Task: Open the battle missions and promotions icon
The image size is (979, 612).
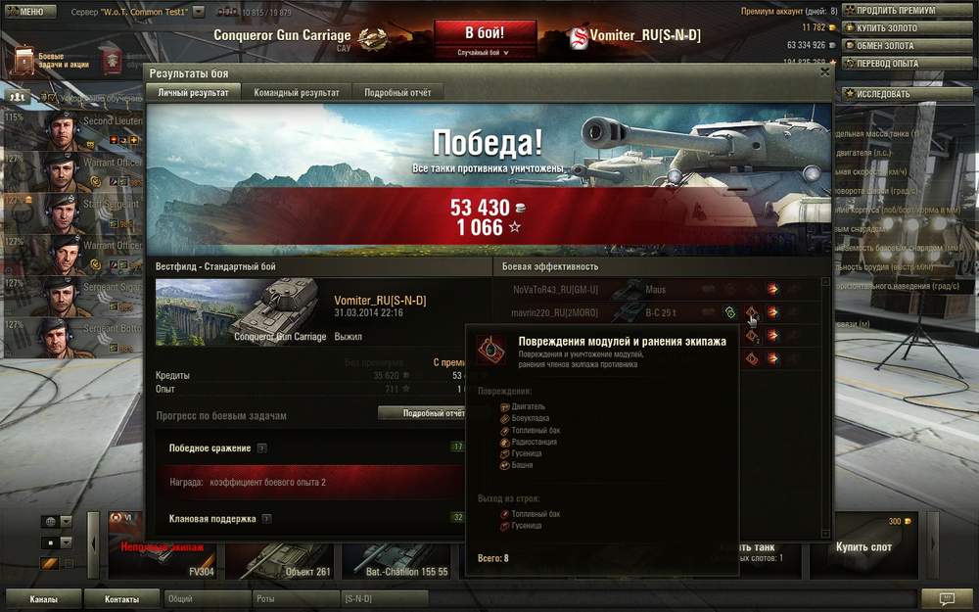Action: tap(23, 61)
